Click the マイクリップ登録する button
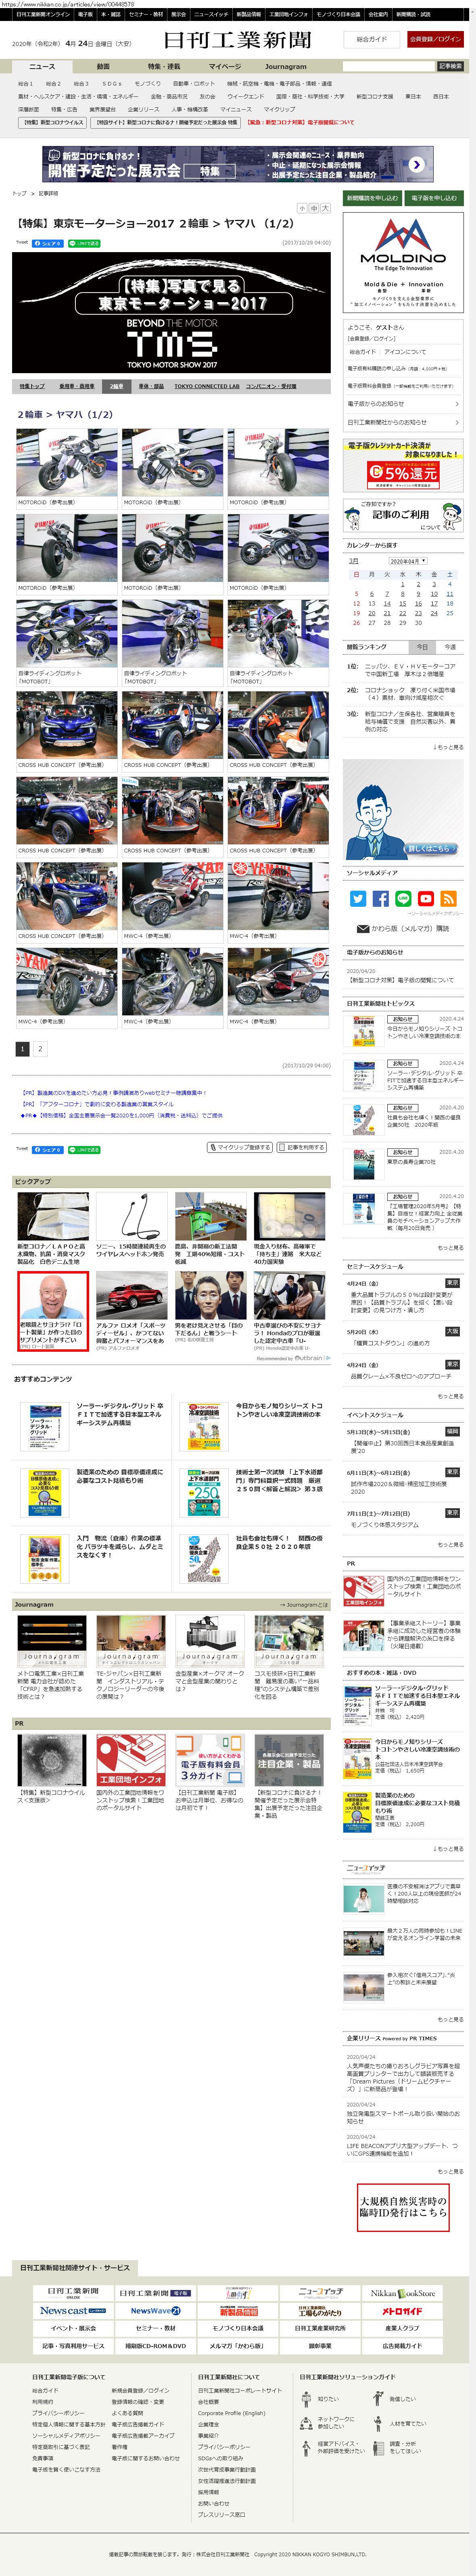Image resolution: width=476 pixels, height=2576 pixels. point(240,1147)
